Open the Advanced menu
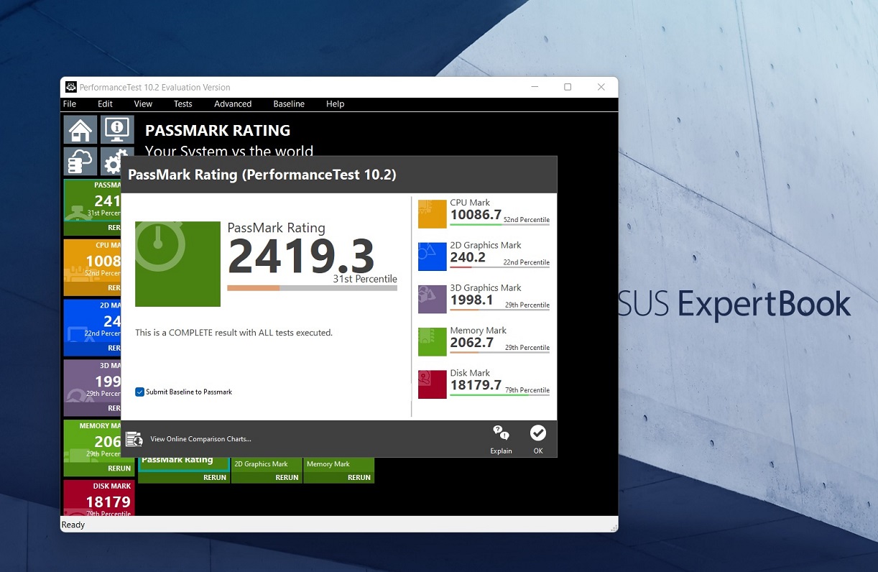Image resolution: width=878 pixels, height=572 pixels. 233,104
